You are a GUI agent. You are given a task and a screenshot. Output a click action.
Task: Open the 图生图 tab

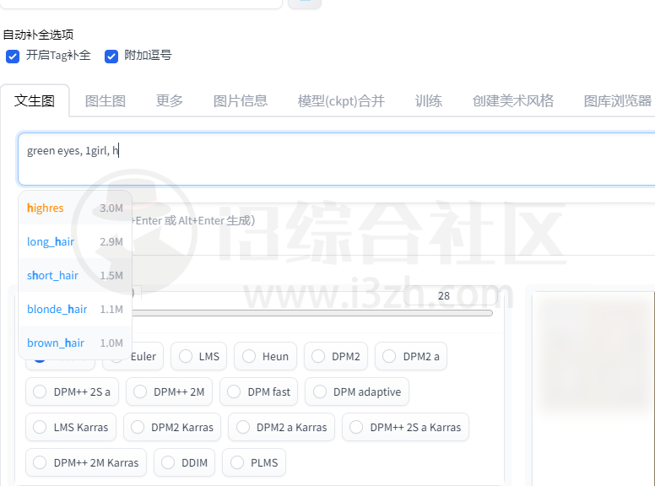[106, 100]
